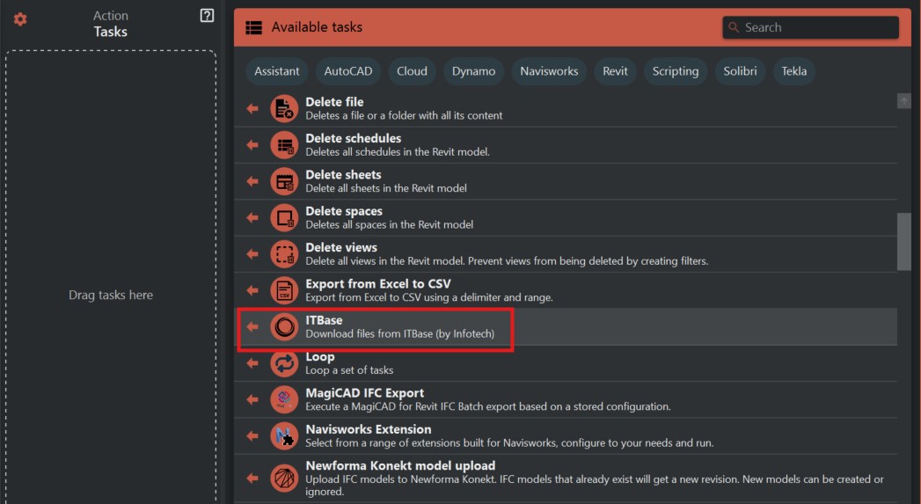
Task: Add Delete views task using its arrow
Action: coord(252,254)
